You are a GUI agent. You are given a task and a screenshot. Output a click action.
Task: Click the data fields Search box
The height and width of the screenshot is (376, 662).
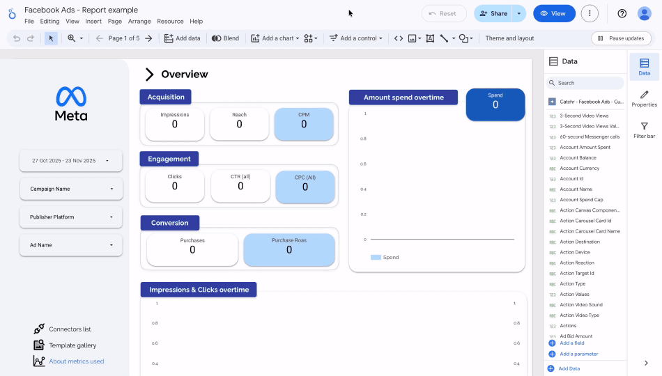tap(585, 83)
